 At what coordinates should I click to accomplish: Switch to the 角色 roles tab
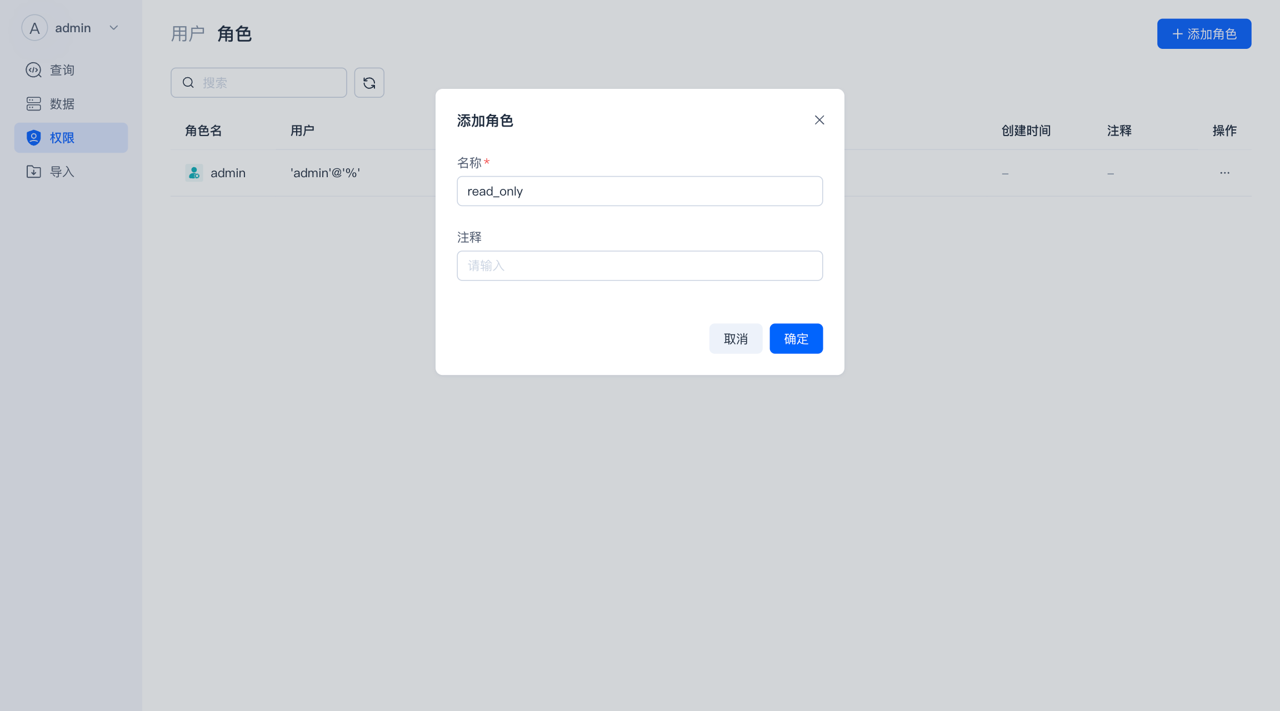[234, 34]
